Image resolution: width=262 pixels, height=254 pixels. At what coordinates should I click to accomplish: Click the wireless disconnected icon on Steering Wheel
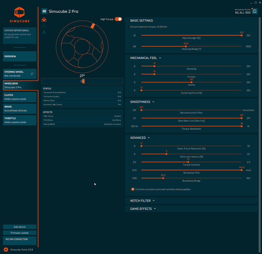click(x=32, y=74)
